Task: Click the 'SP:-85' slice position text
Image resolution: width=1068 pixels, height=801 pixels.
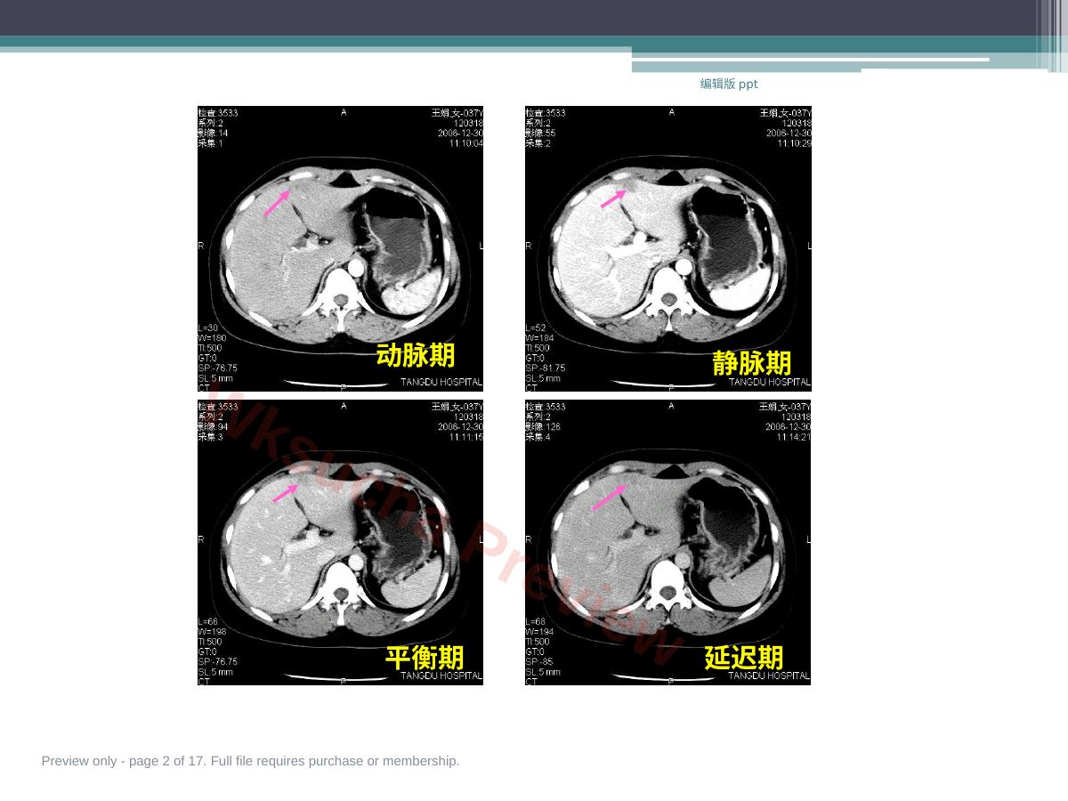Action: (x=539, y=662)
